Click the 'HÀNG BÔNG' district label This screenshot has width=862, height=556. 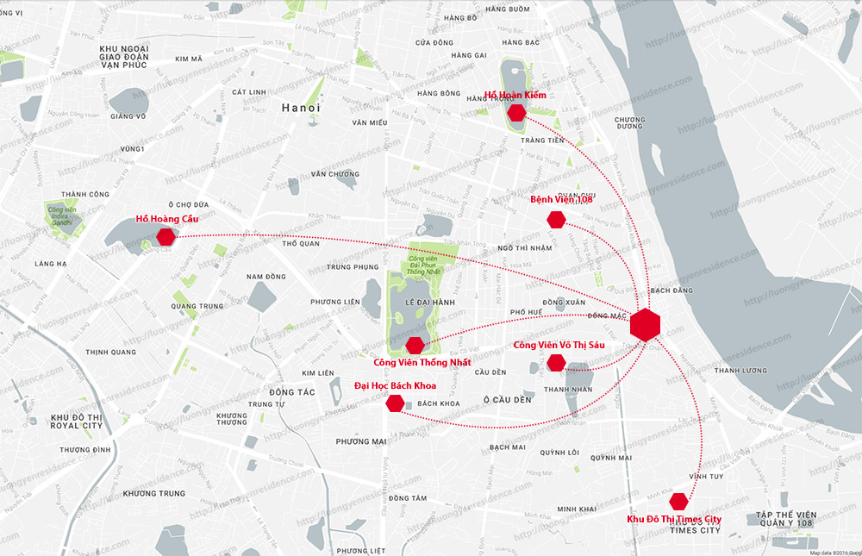click(439, 93)
